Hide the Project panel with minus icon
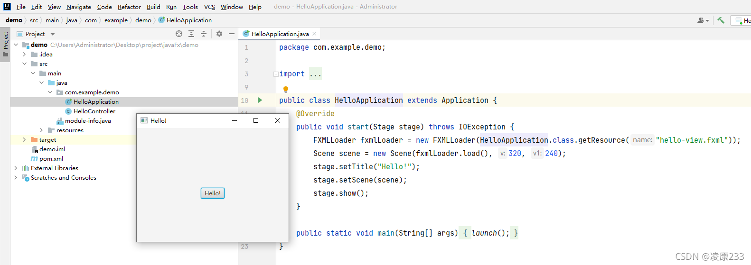Screen dimensions: 751x265 (232, 34)
